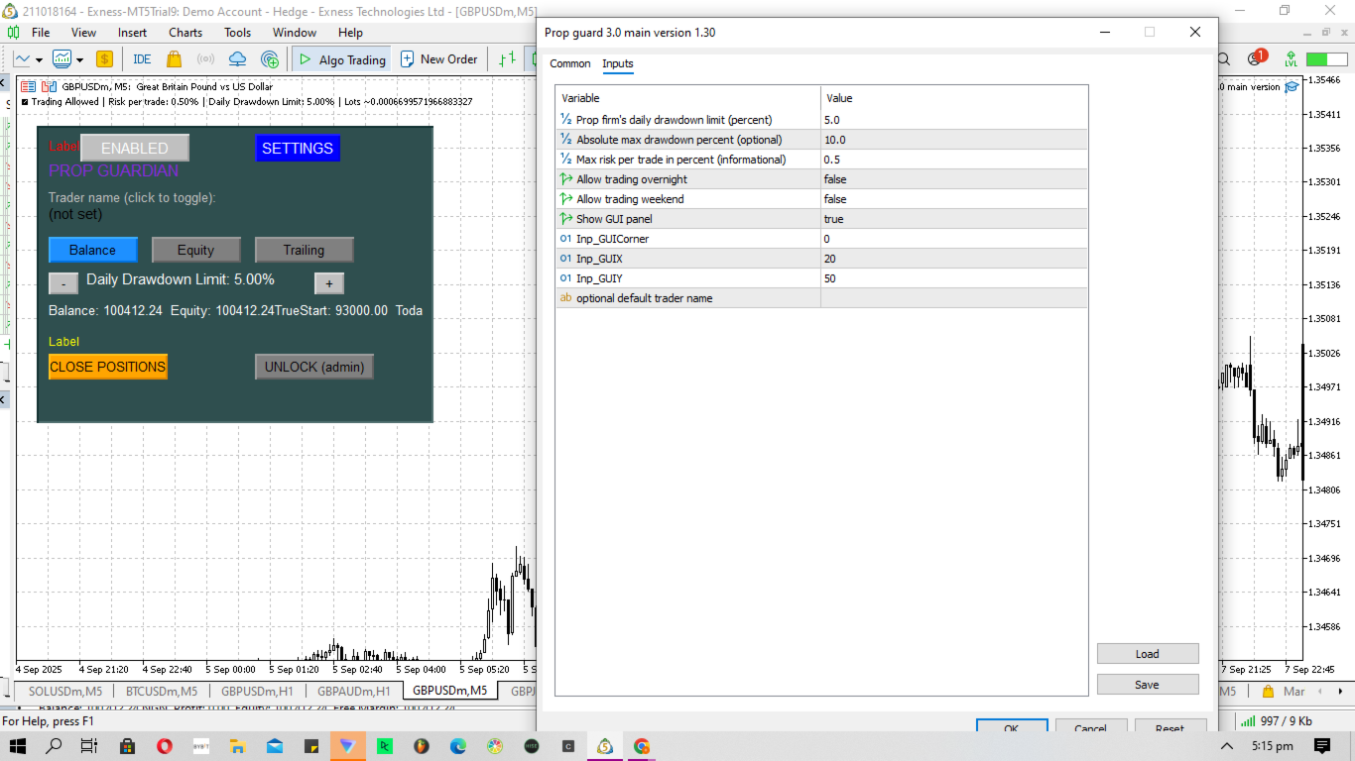Launch Opera browser from the taskbar
This screenshot has height=761, width=1355.
tap(164, 746)
